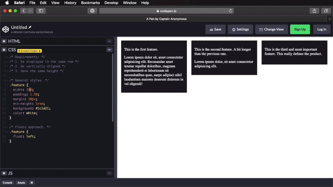Open the 1Password extension
Viewport: 333px width, 187px height.
[x=92, y=11]
